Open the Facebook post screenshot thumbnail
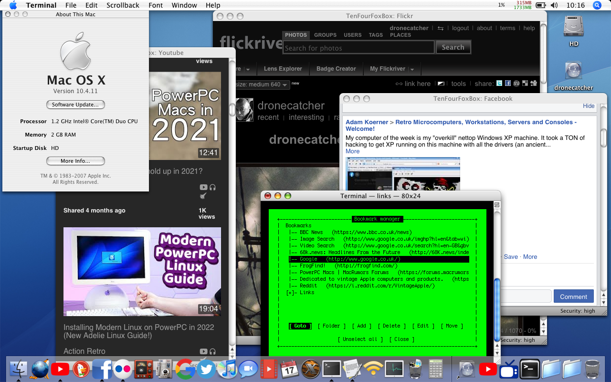 [x=402, y=174]
